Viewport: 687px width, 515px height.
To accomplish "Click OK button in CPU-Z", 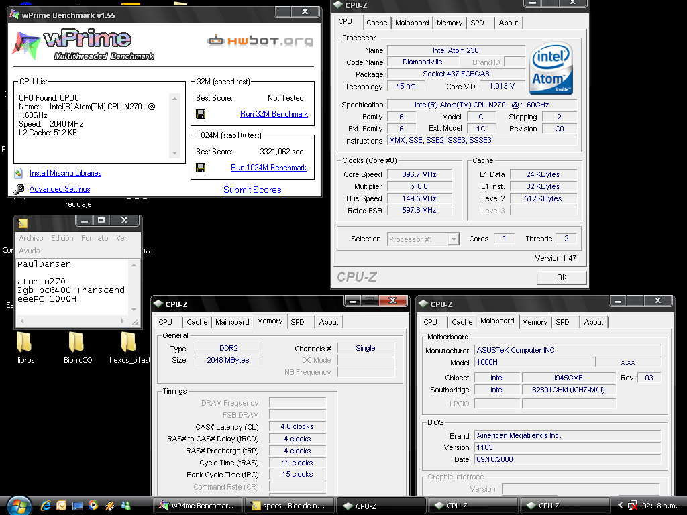I will click(562, 278).
